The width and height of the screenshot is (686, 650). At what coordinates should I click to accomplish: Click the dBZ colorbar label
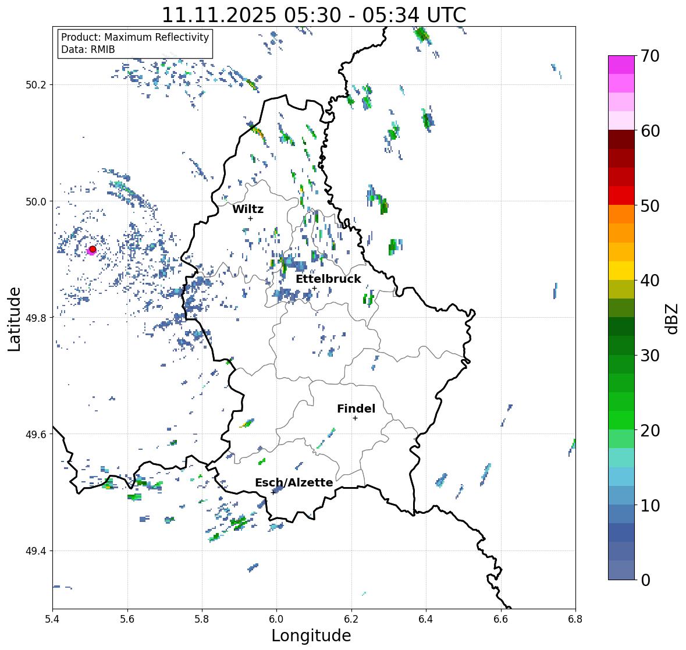672,319
